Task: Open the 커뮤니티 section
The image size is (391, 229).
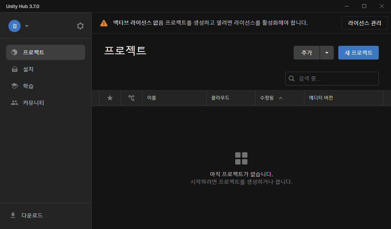Action: pyautogui.click(x=46, y=103)
